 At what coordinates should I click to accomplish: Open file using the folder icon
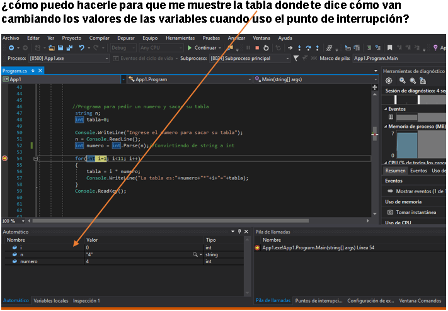pyautogui.click(x=52, y=48)
